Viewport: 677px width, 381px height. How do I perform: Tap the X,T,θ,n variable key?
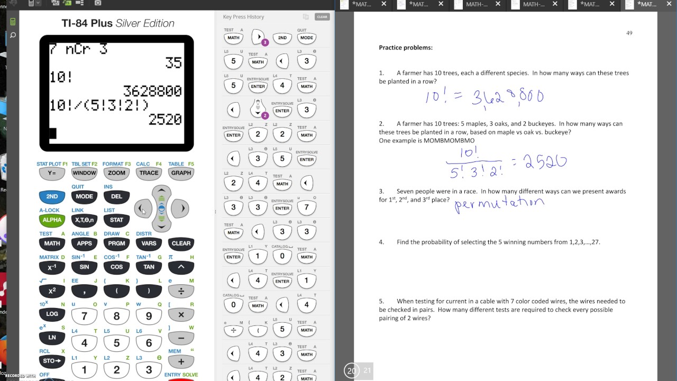tap(84, 220)
